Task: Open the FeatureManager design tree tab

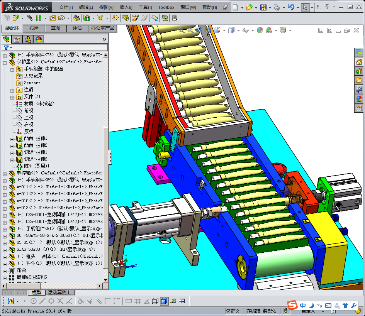Action: [7, 39]
